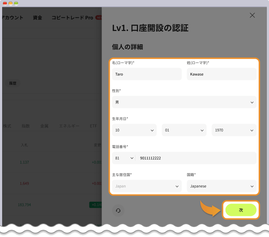Click the bid price 183.794
This screenshot has height=237, width=269.
tap(24, 205)
